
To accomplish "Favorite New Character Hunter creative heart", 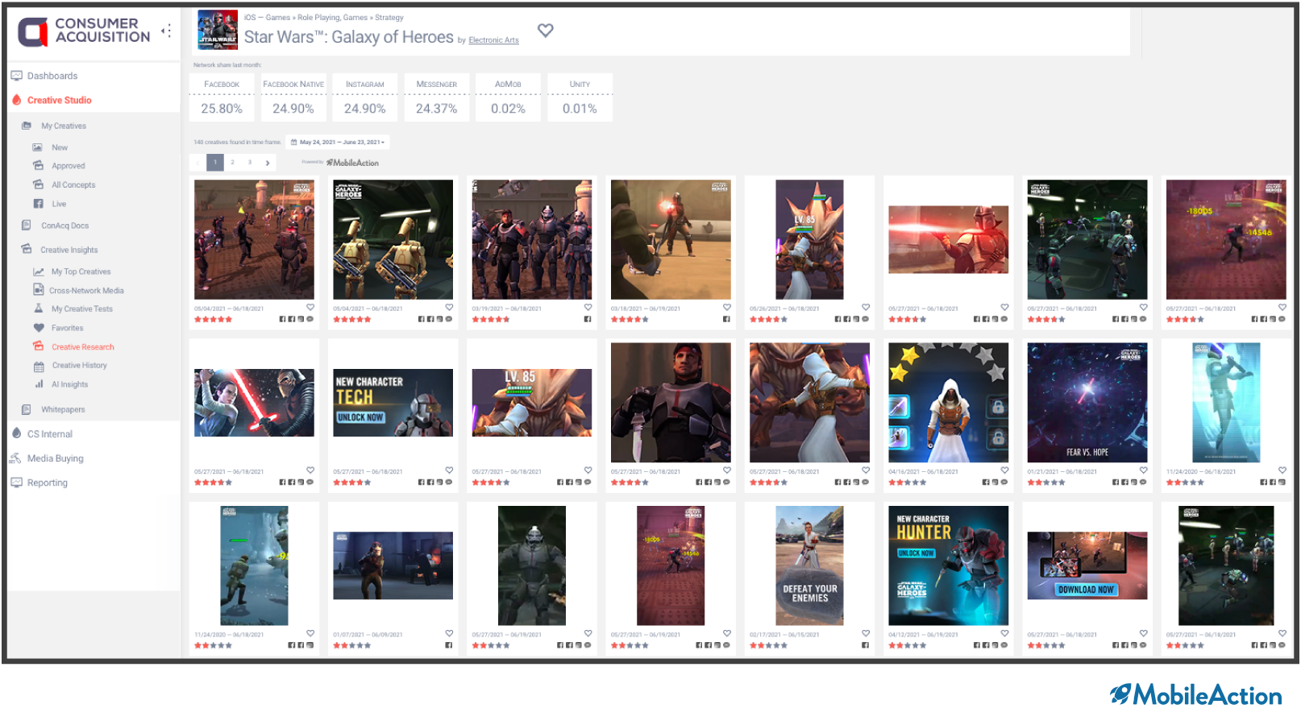I will coord(1004,633).
